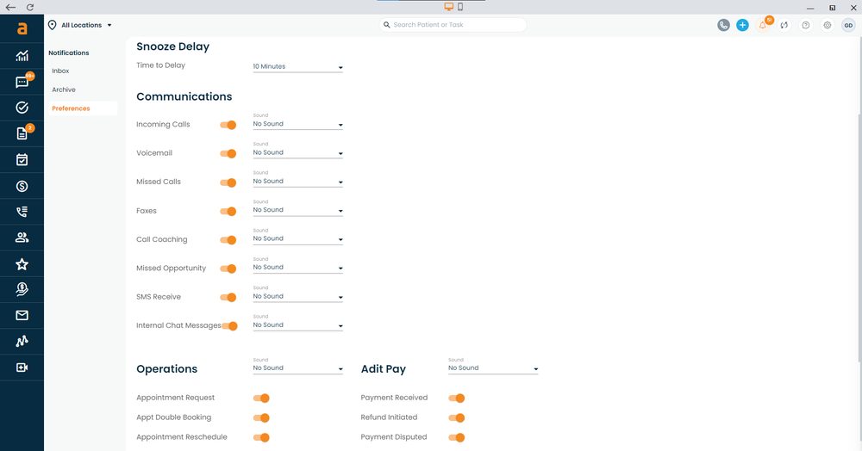Toggle Missed Calls notifications

(x=228, y=182)
